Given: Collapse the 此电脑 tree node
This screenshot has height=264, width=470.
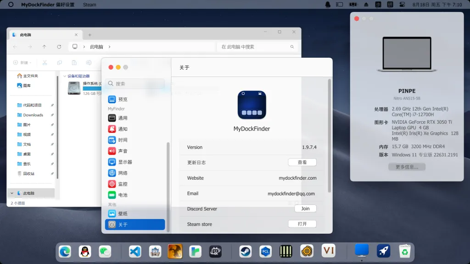Looking at the screenshot, I should point(12,193).
